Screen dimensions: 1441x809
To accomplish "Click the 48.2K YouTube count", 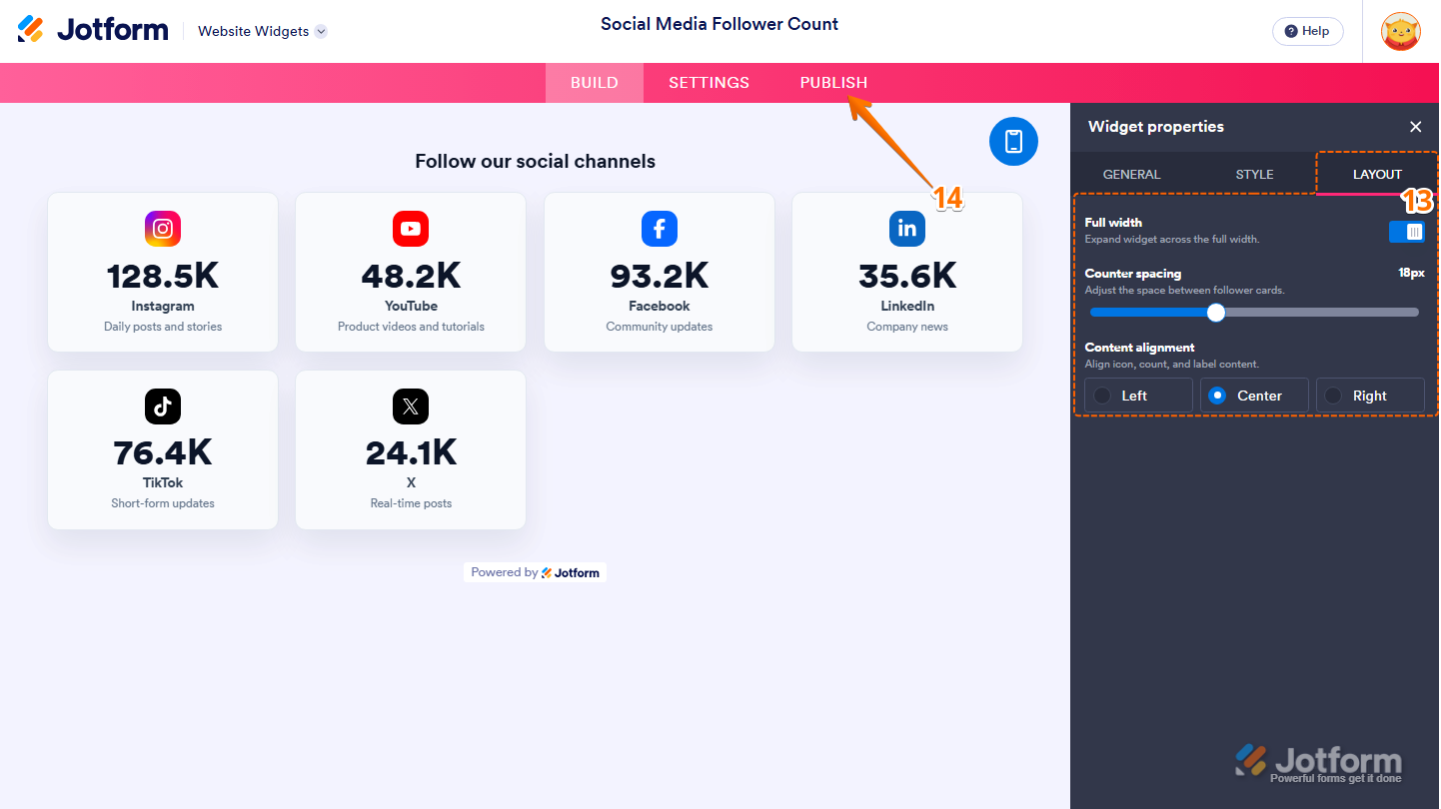I will click(x=411, y=276).
